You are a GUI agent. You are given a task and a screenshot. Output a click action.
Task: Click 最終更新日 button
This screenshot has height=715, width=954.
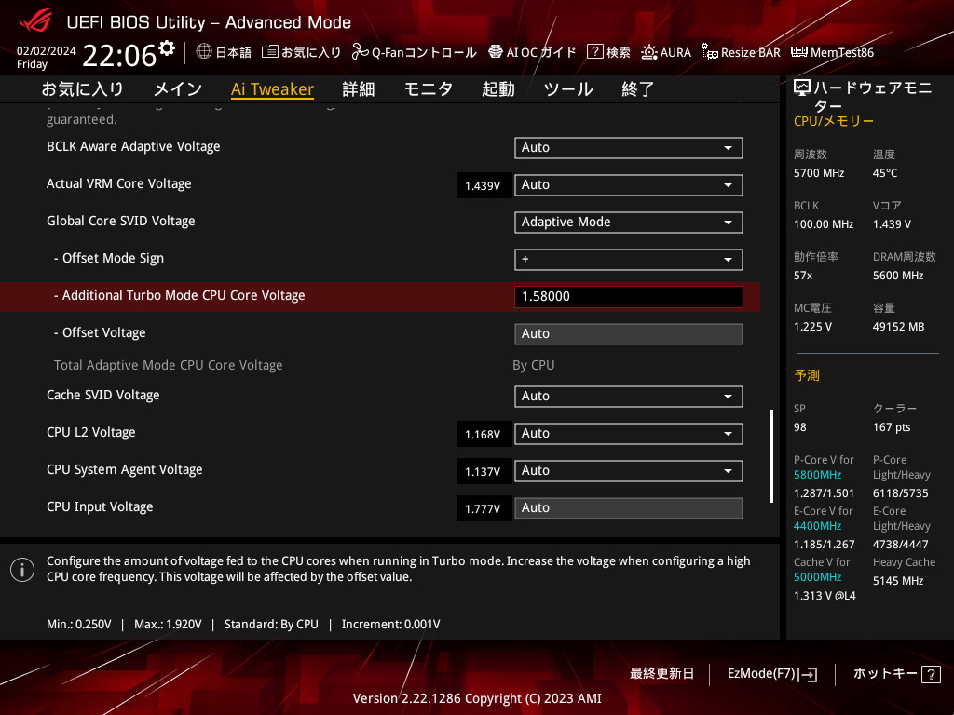coord(661,674)
